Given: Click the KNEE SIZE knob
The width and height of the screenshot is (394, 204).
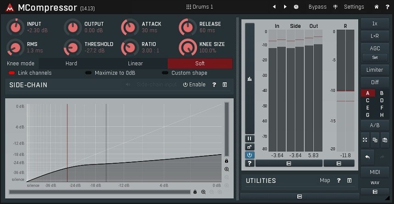Looking at the screenshot, I should click(188, 47).
